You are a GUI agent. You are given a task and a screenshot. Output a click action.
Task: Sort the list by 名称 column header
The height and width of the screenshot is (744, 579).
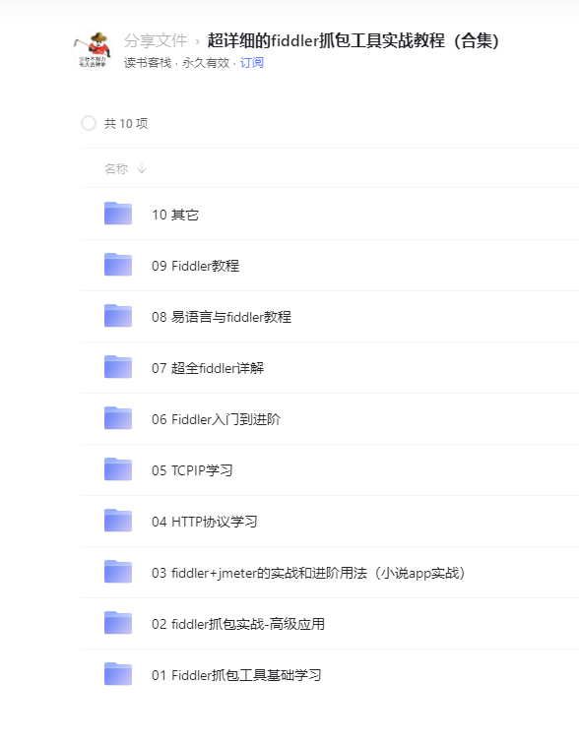[x=116, y=169]
